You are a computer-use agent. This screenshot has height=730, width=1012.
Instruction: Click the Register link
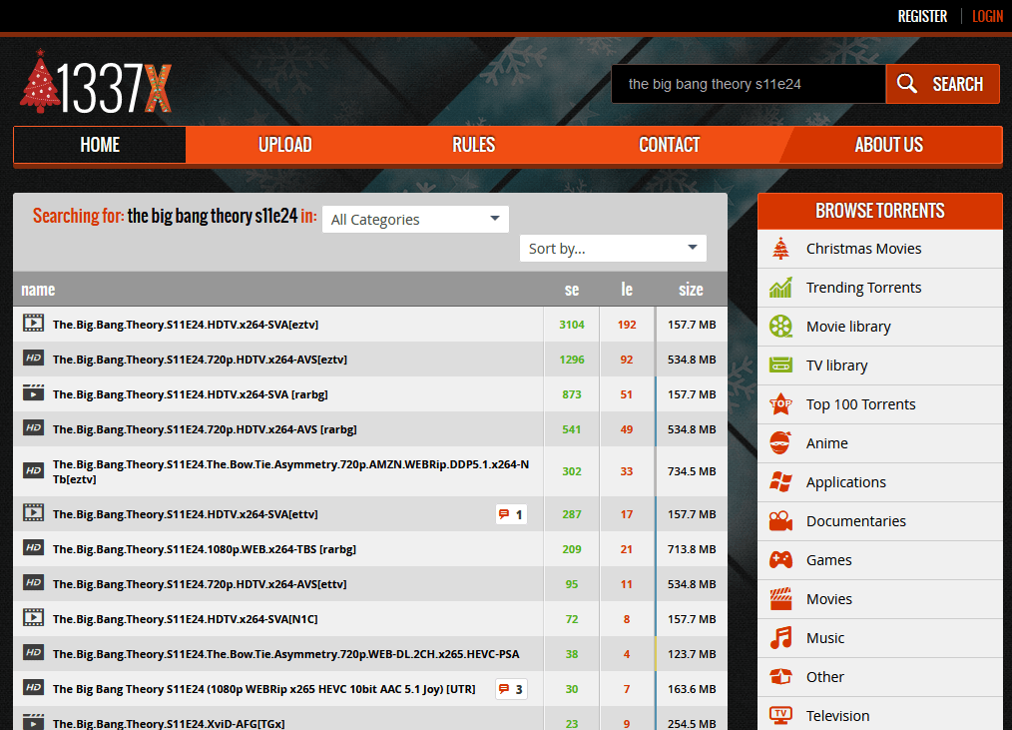(922, 16)
